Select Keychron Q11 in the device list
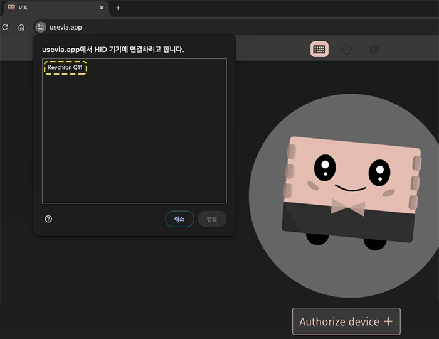439x339 pixels. [x=65, y=68]
